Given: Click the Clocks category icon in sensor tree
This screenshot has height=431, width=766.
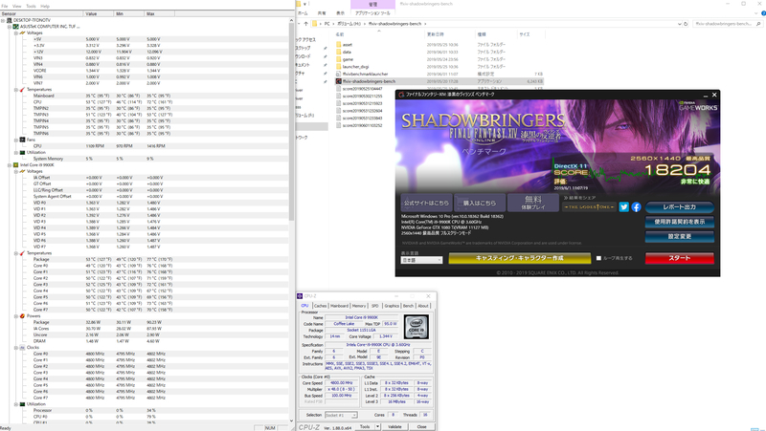Looking at the screenshot, I should coord(22,347).
